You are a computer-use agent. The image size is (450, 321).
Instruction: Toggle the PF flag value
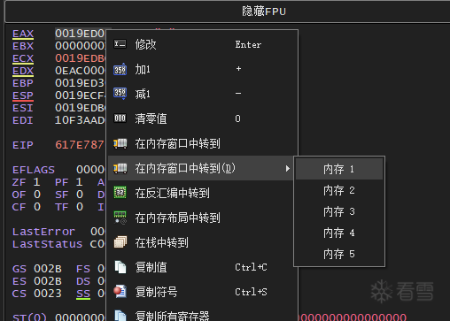79,182
